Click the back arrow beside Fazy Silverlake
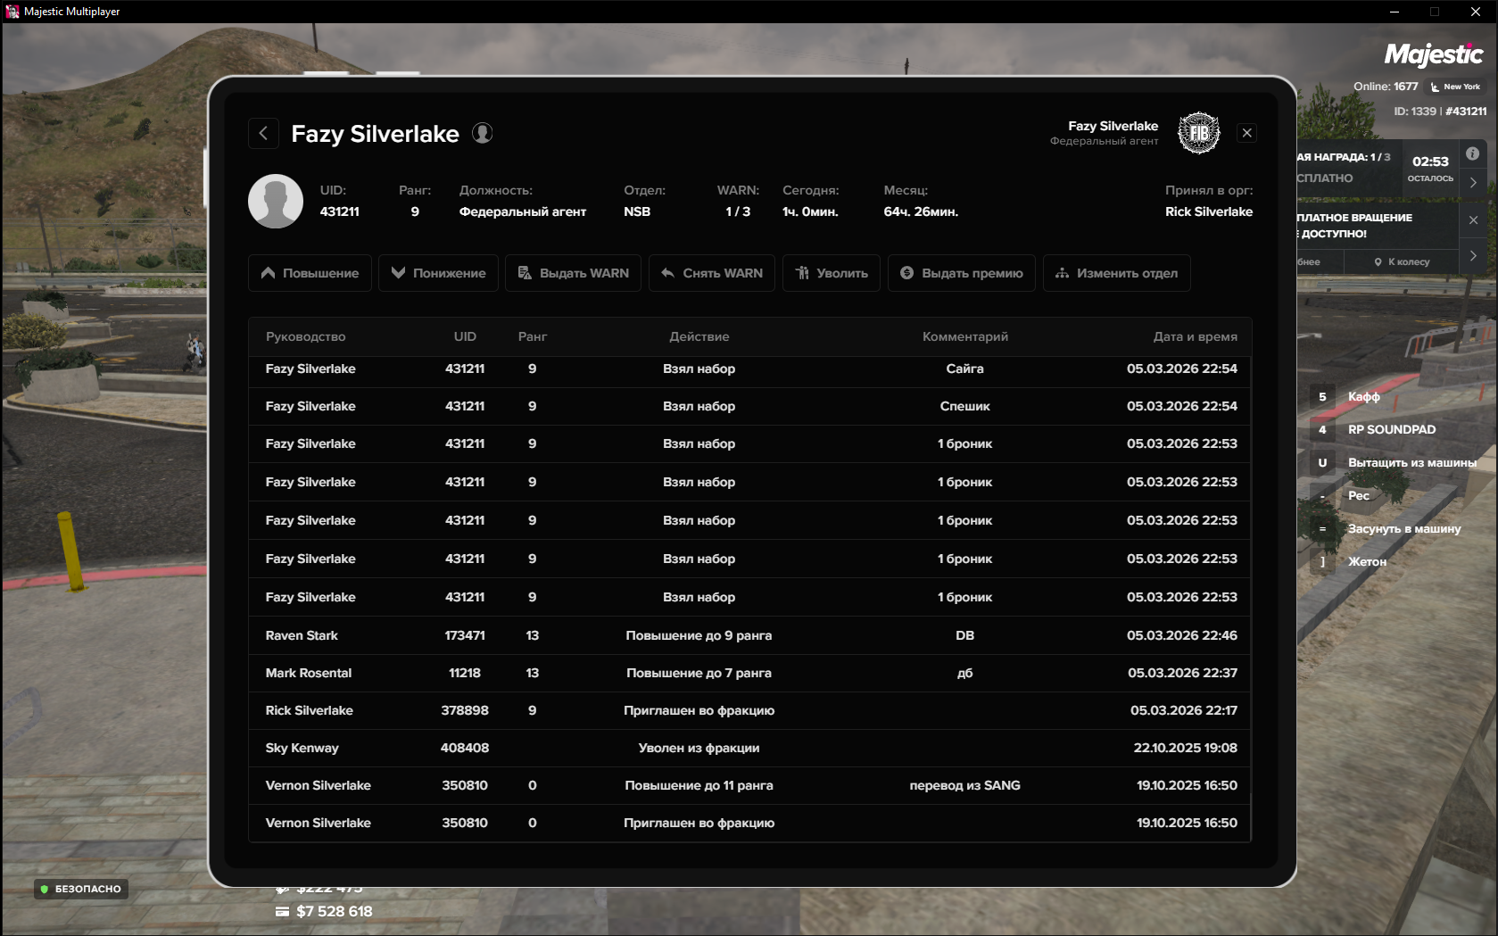 click(263, 134)
